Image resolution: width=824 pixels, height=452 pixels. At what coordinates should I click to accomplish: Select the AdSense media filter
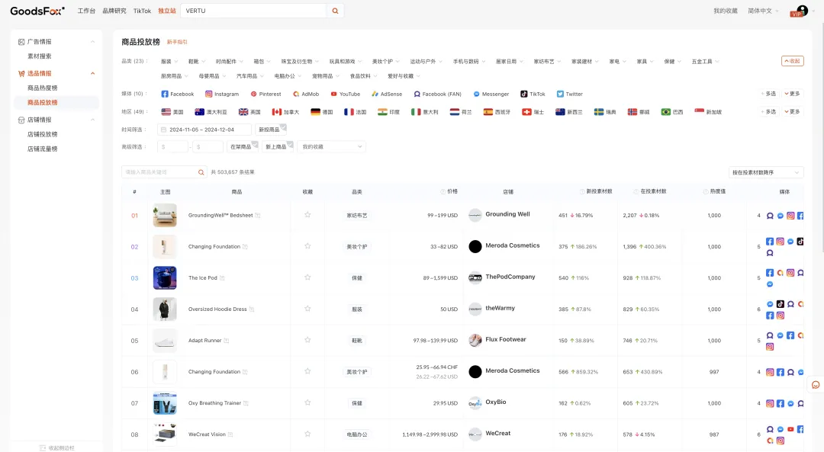387,94
